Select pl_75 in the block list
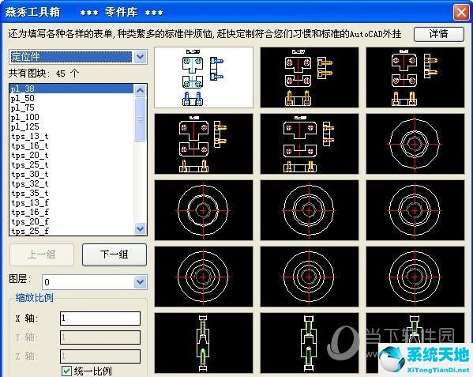Viewport: 473px width, 377px height. pos(72,107)
